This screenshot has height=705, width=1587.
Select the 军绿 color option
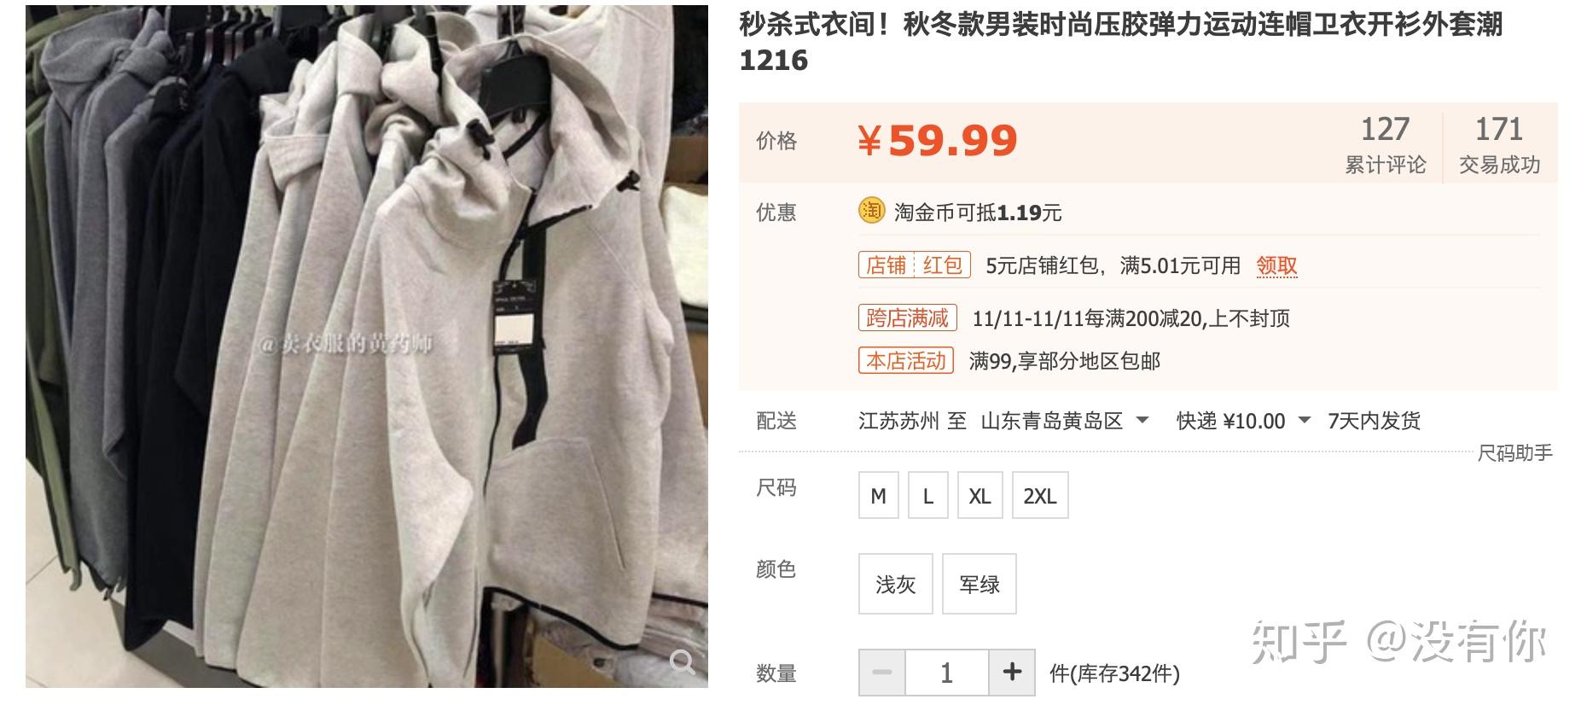click(x=980, y=584)
